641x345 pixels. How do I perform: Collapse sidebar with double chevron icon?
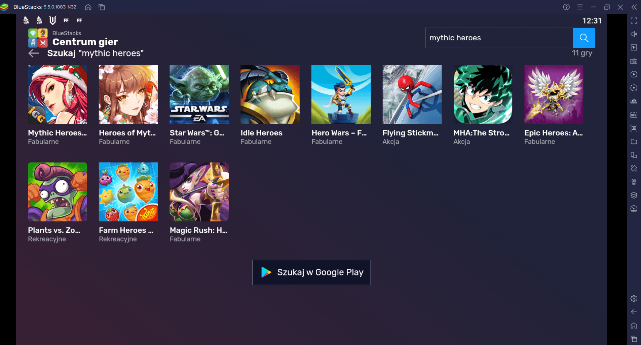tap(634, 7)
